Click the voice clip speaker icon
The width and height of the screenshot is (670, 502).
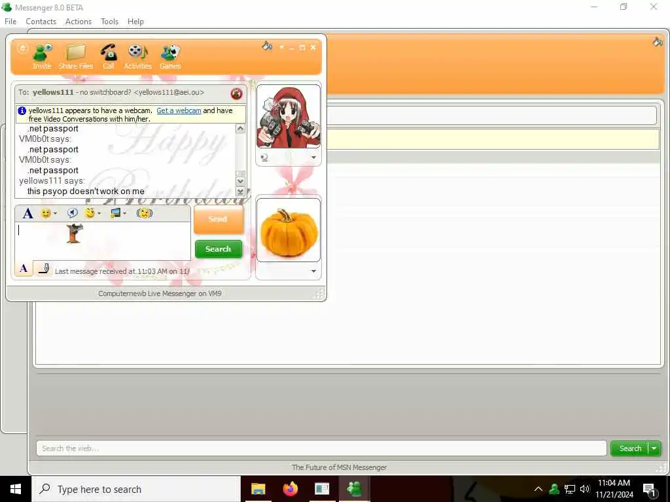point(73,212)
